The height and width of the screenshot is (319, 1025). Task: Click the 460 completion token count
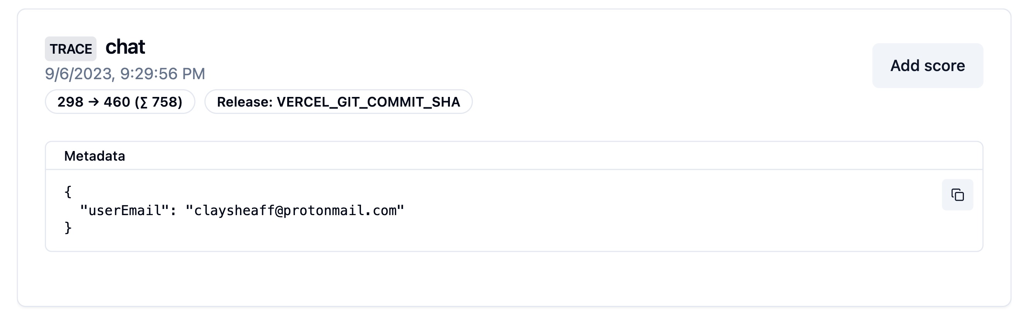pos(117,102)
